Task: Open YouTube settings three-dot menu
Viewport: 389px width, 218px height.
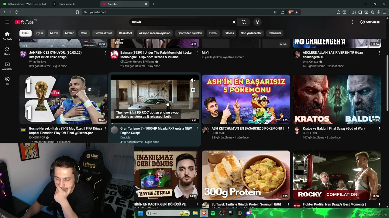Action: (x=353, y=22)
